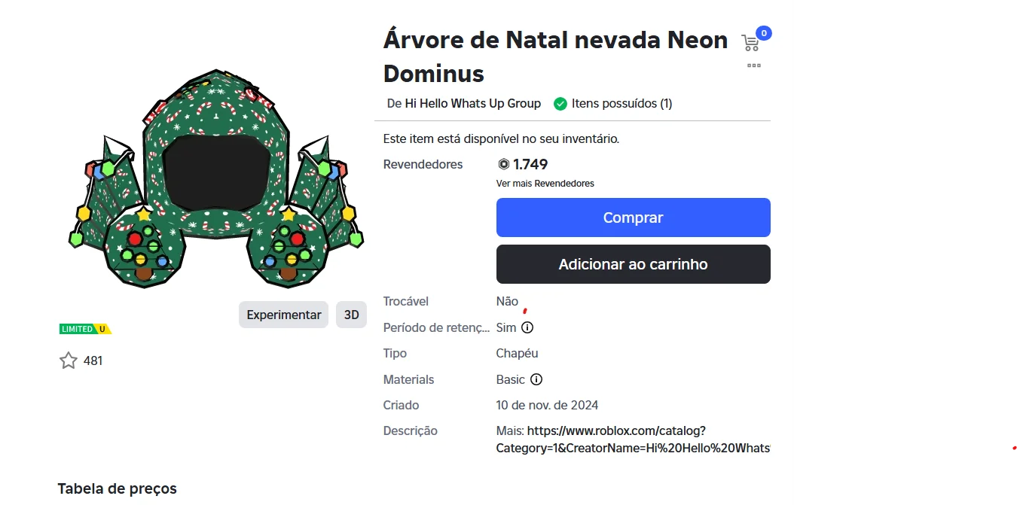
Task: Click the Robux icon beside the price
Action: (504, 164)
